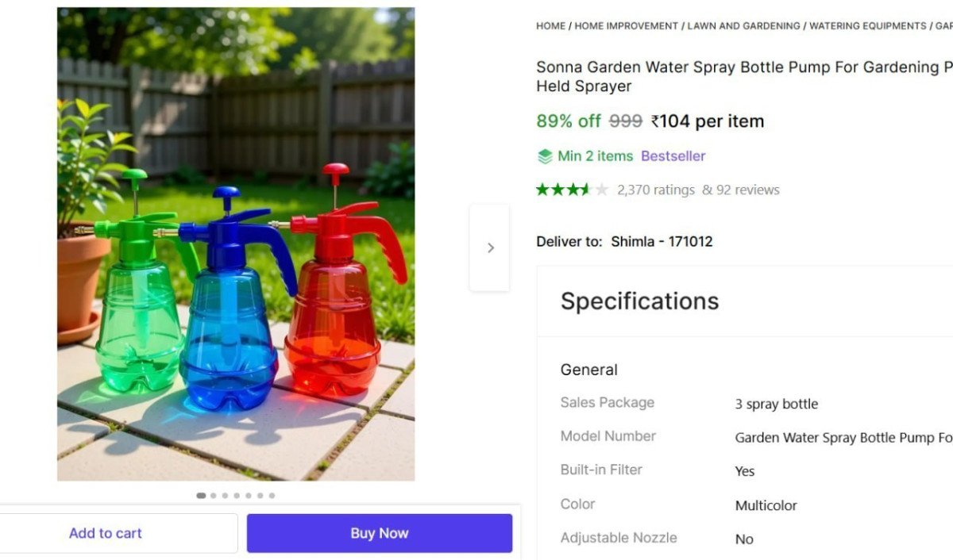Screen dimensions: 953x560
Task: View the 92 reviews link
Action: click(x=741, y=190)
